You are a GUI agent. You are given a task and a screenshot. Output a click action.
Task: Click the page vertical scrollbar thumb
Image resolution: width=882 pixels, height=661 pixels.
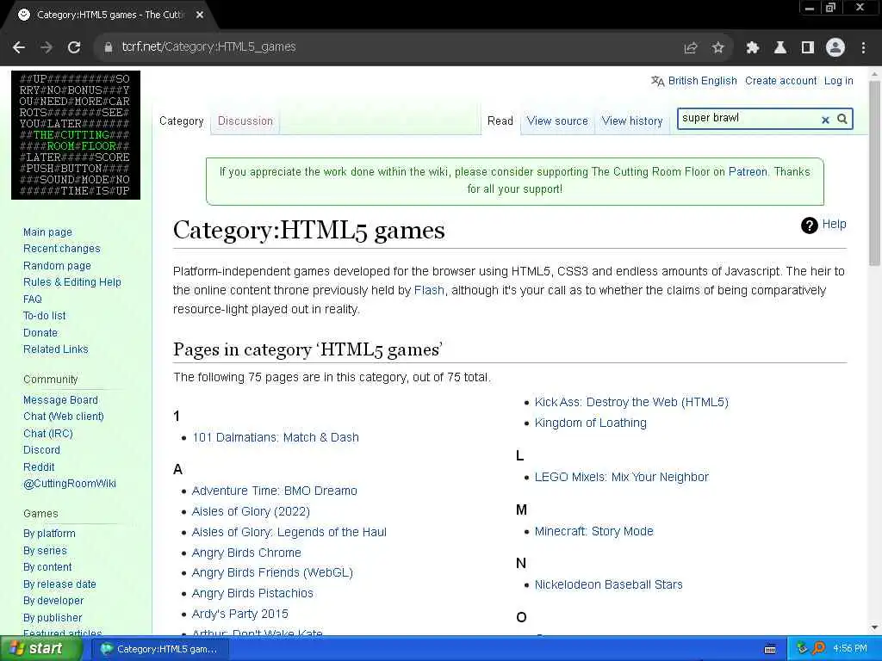(x=874, y=173)
